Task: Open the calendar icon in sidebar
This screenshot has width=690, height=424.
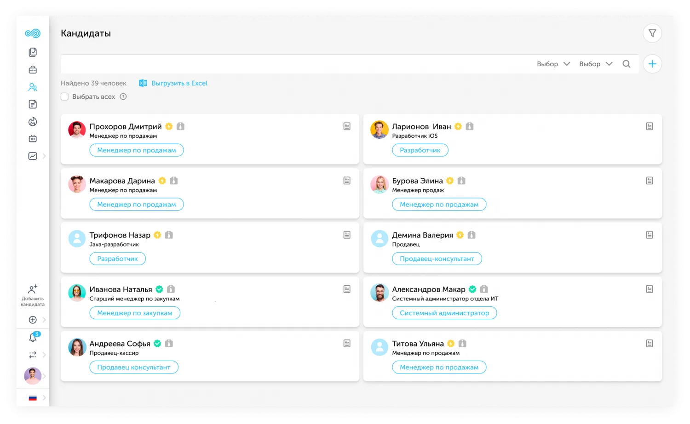Action: 33,139
